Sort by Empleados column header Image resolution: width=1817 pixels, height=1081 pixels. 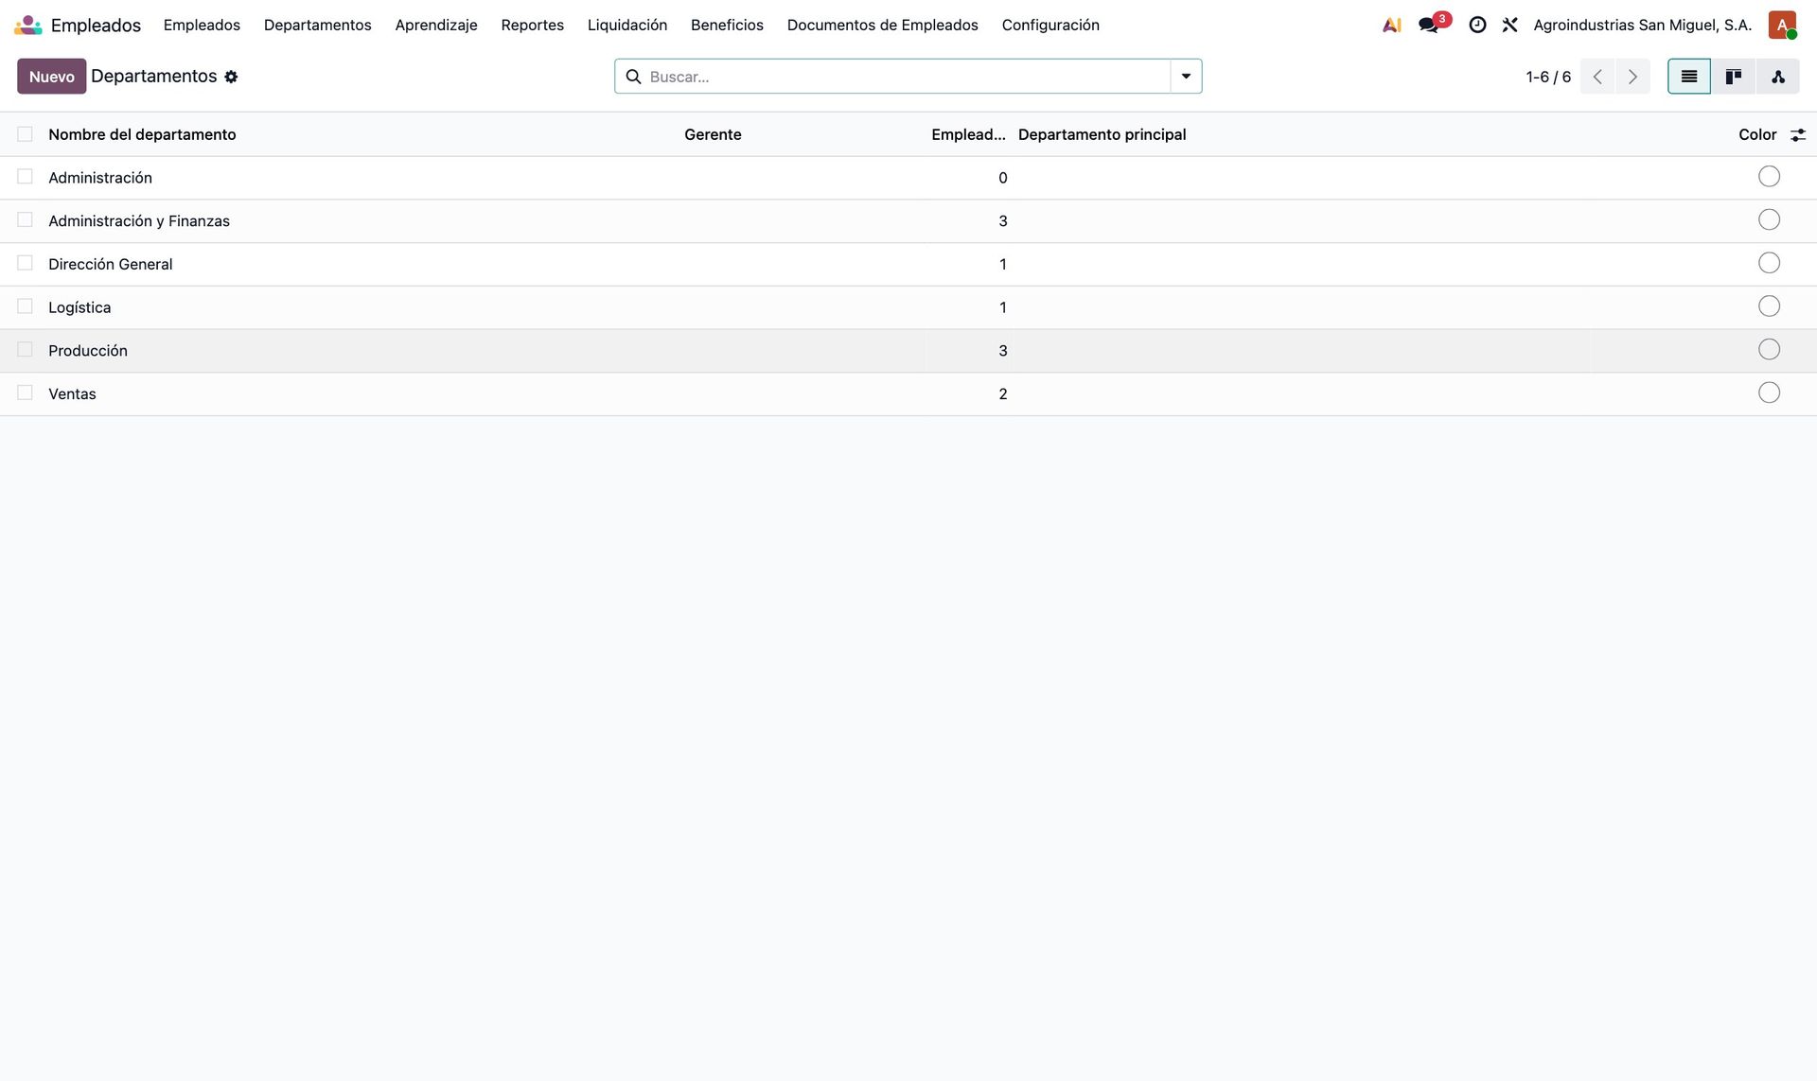tap(968, 134)
